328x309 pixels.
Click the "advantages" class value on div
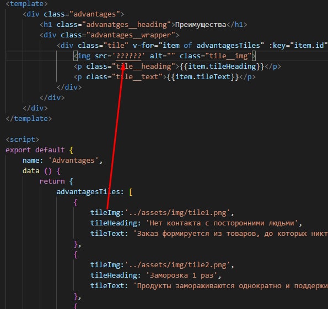click(x=95, y=14)
